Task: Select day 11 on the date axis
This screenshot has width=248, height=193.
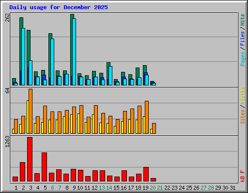Action: coord(87,188)
